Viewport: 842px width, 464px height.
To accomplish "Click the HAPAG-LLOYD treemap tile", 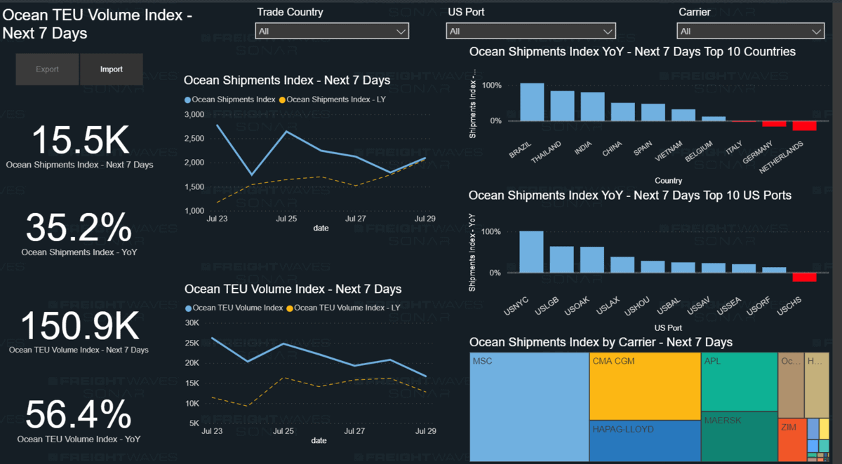I will click(x=645, y=440).
